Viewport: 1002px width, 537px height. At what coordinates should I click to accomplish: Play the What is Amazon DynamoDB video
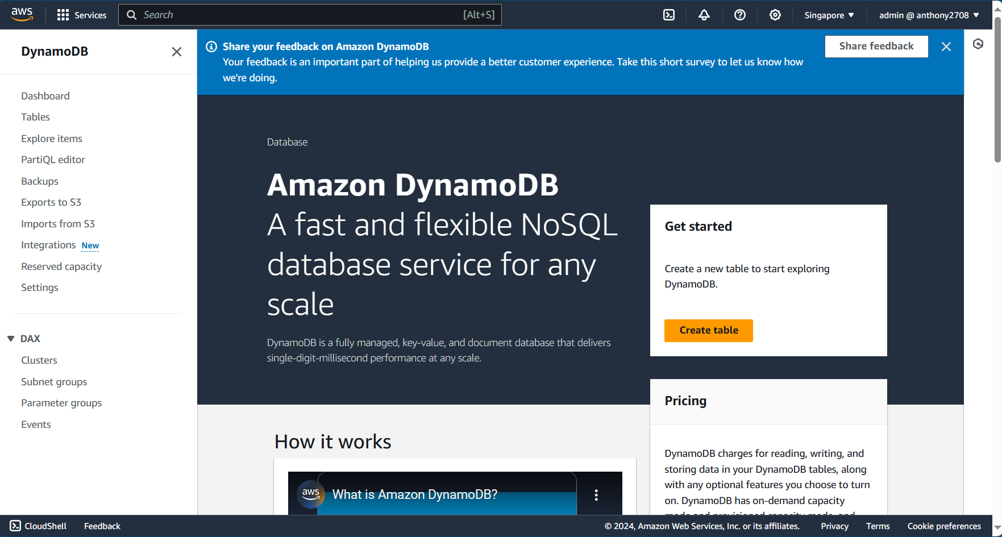coord(455,493)
